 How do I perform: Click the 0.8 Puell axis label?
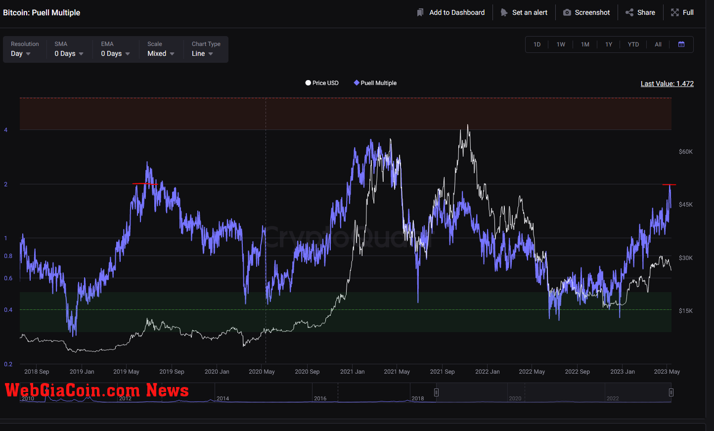(8, 256)
